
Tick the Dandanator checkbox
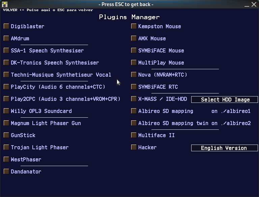click(x=6, y=171)
